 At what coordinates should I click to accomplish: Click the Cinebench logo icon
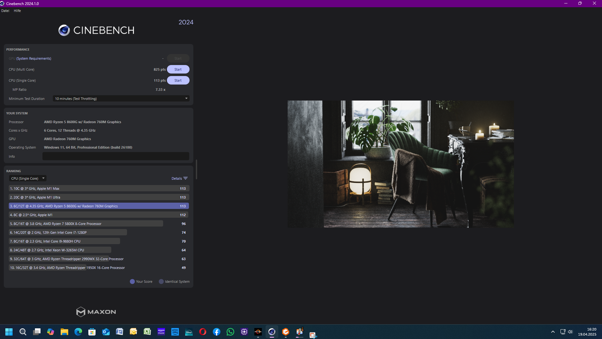click(64, 30)
